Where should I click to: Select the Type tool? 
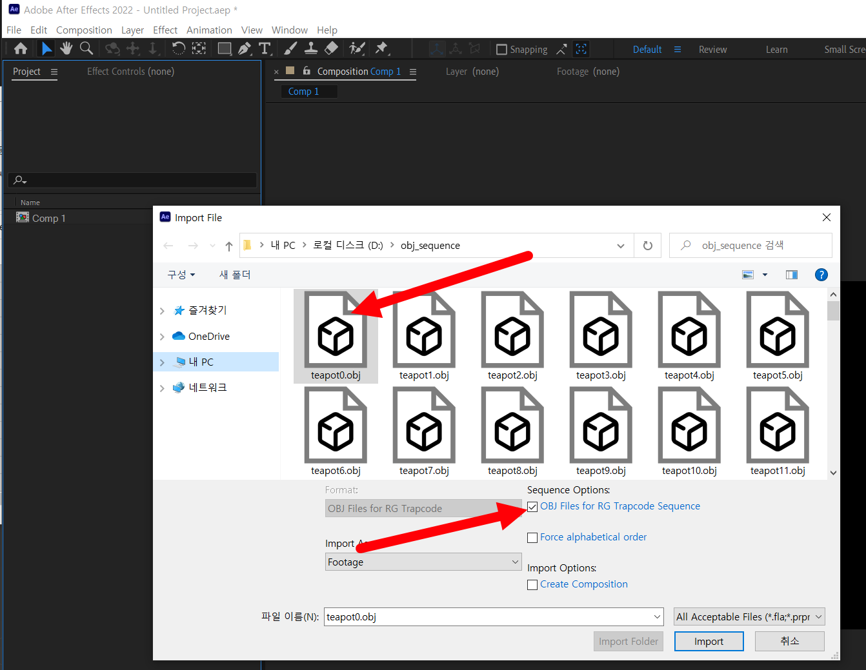coord(265,48)
